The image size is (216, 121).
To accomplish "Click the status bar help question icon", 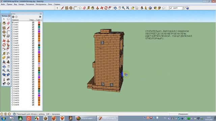I will click(14, 114).
